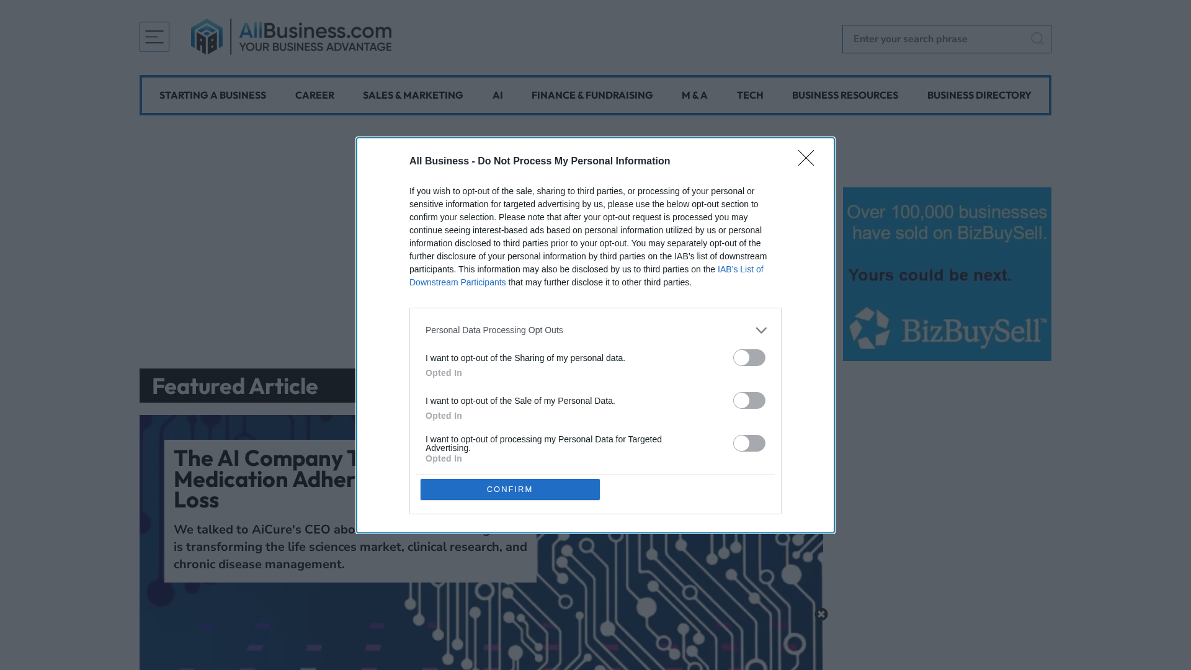The image size is (1191, 670).
Task: Open Business Directory menu
Action: pos(979,96)
